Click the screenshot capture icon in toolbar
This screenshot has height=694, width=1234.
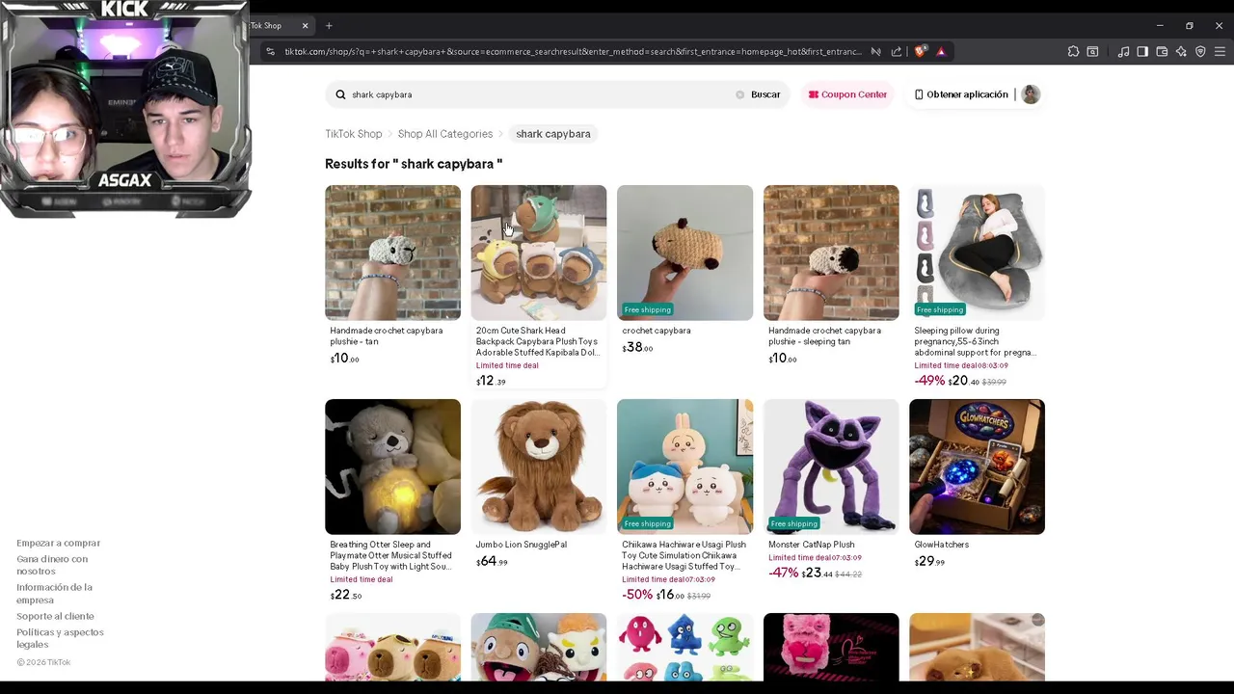pyautogui.click(x=1092, y=51)
